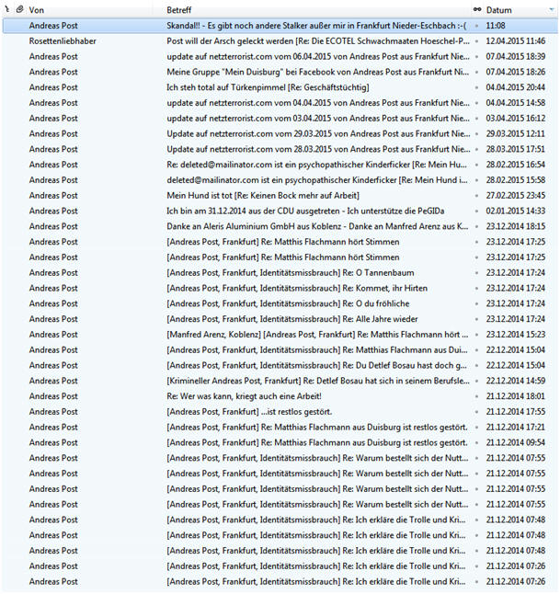This screenshot has width=560, height=594.
Task: Click the attachment paperclip column header icon
Action: pos(19,9)
